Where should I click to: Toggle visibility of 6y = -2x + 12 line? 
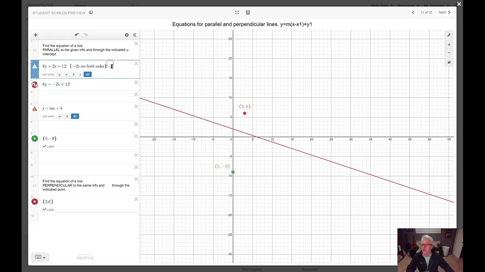tap(34, 85)
